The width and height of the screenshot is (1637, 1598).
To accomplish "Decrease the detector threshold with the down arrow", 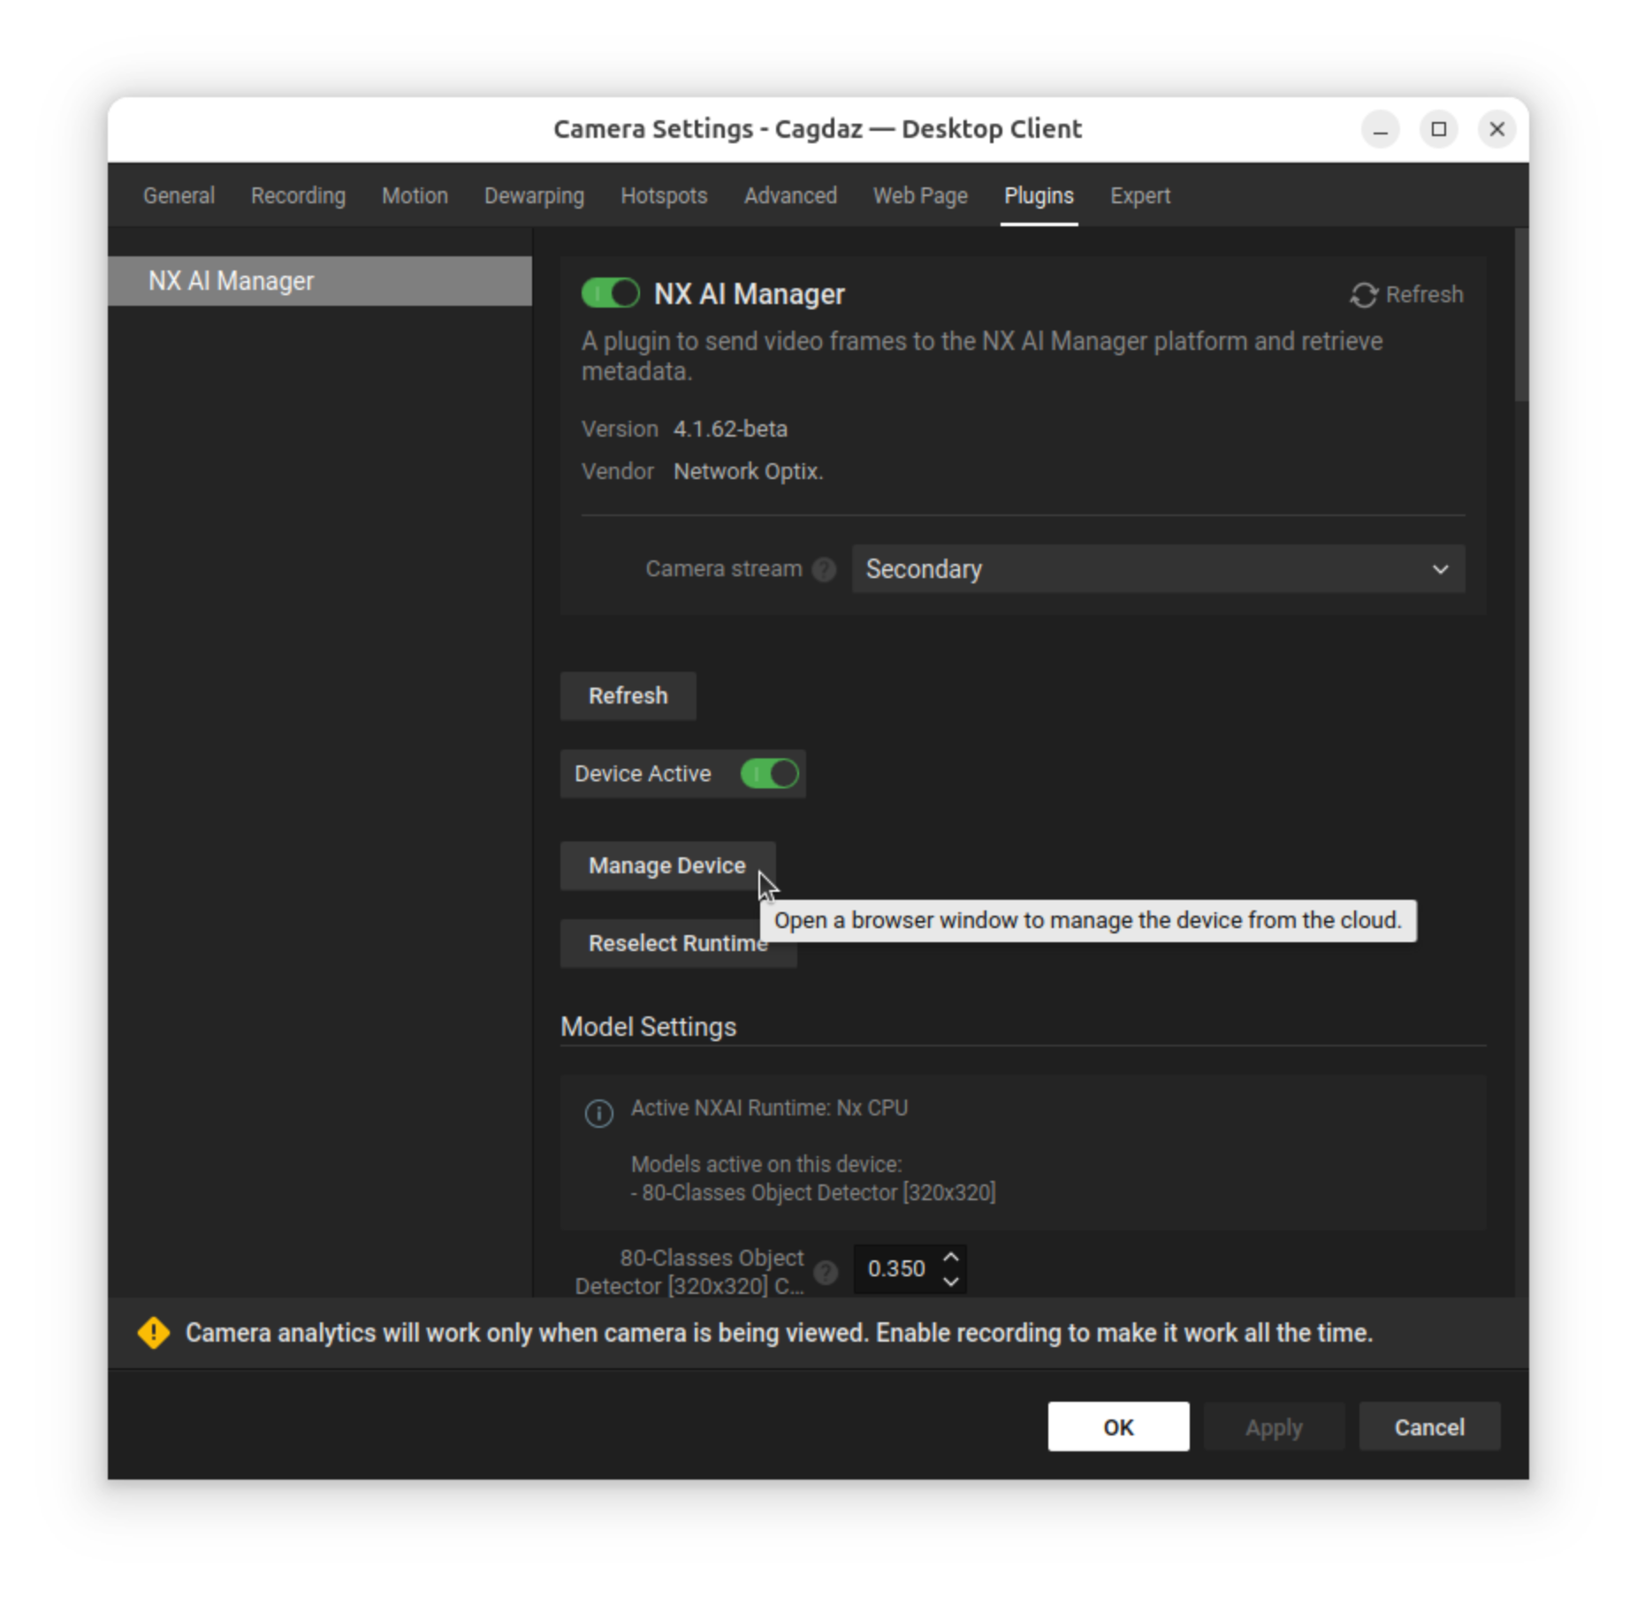I will click(951, 1282).
